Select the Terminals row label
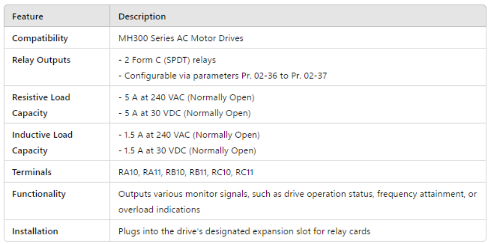 [x=32, y=172]
